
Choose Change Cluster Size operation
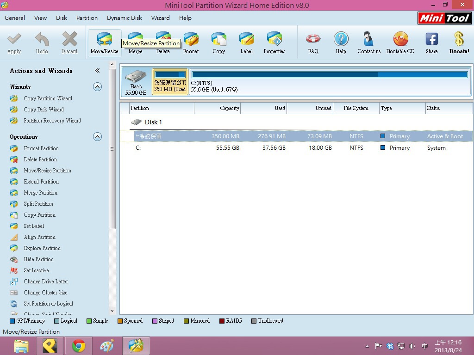[45, 293]
